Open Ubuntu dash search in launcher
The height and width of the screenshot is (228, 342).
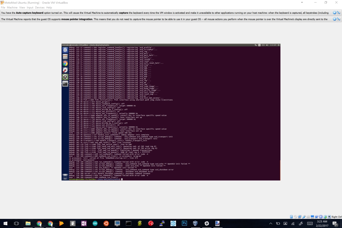(x=65, y=50)
